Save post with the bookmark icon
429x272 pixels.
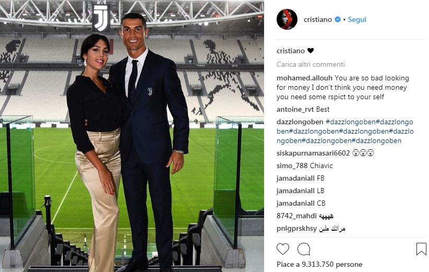click(x=421, y=249)
